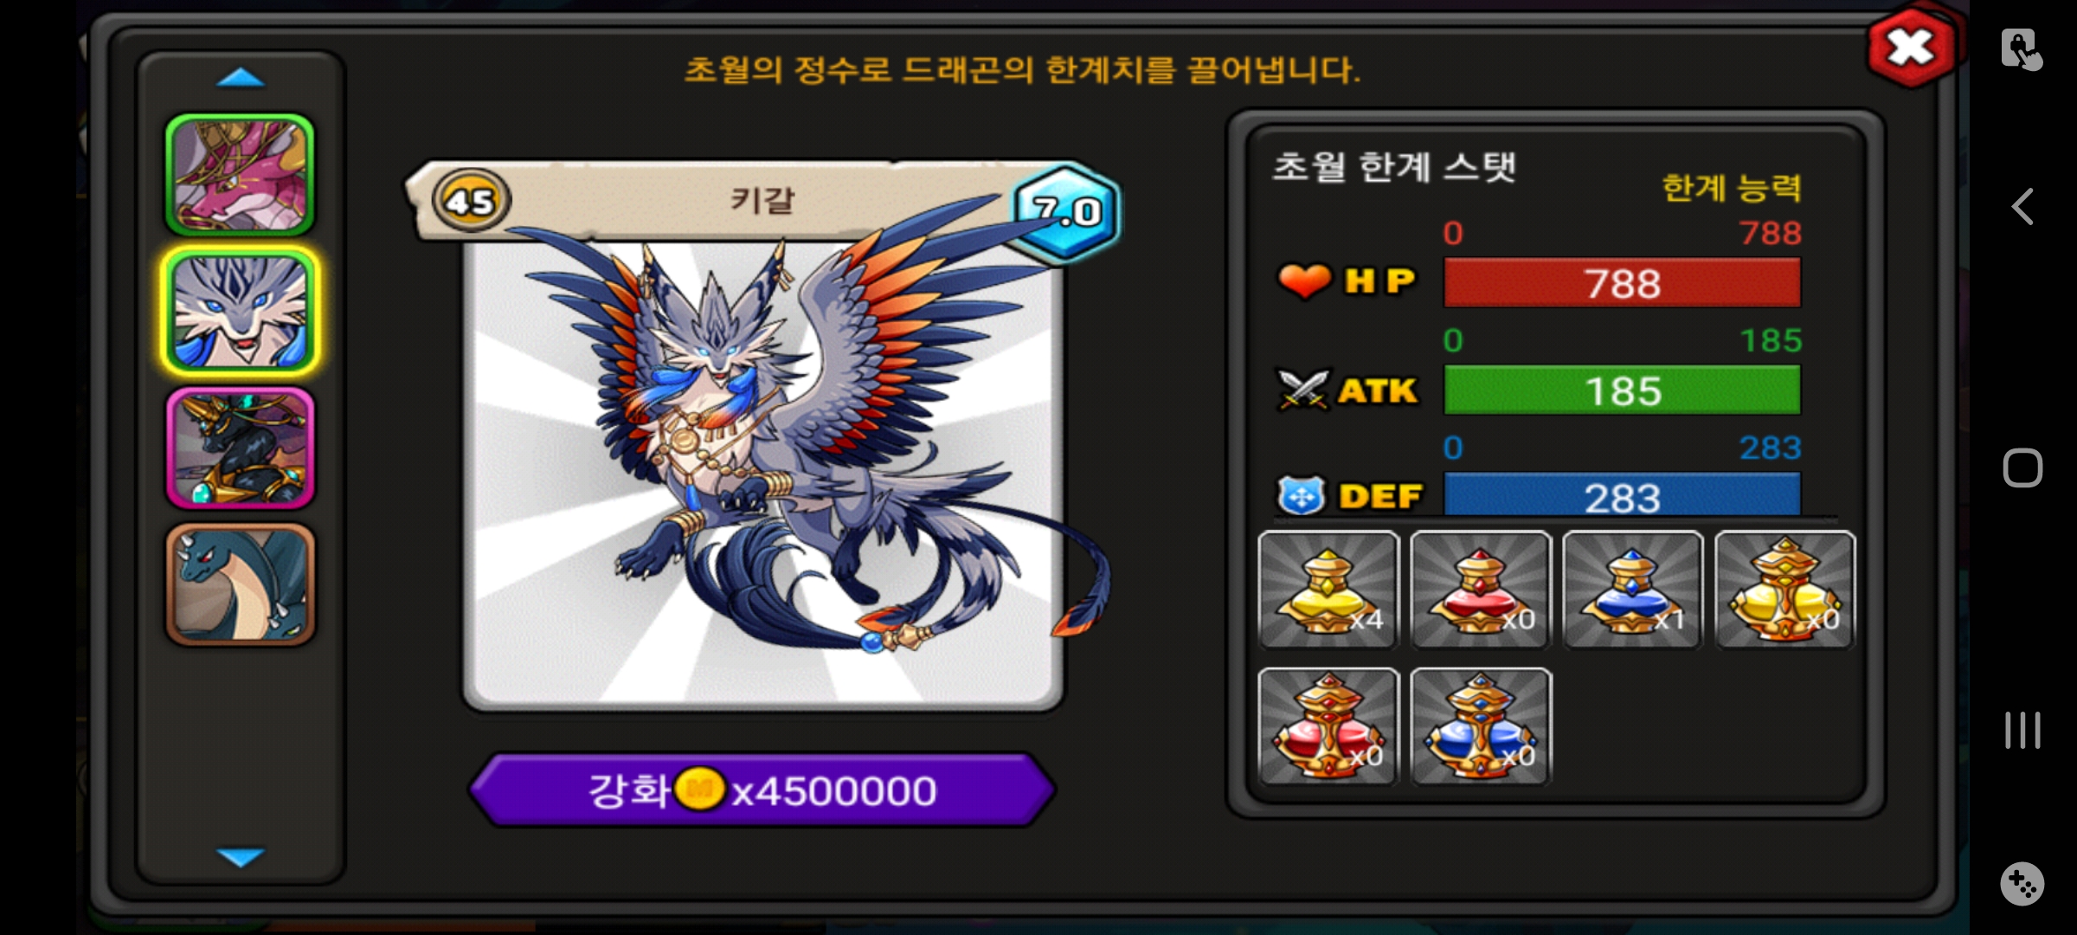Select the large red ornate potion
The image size is (2077, 935).
tap(1328, 726)
